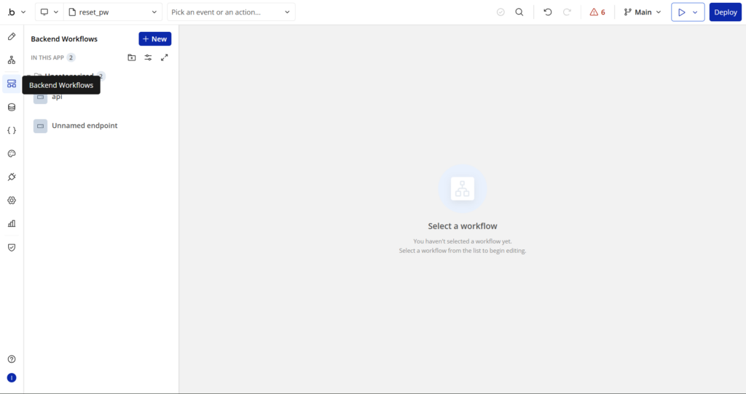Image resolution: width=746 pixels, height=394 pixels.
Task: Open workflow filter options icon
Action: [x=148, y=57]
